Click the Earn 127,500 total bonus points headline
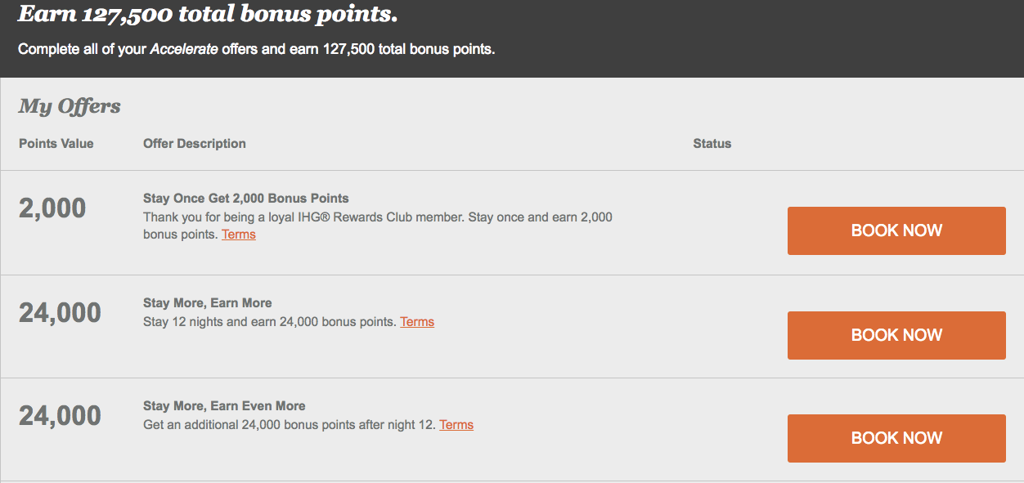This screenshot has width=1024, height=483. point(208,14)
